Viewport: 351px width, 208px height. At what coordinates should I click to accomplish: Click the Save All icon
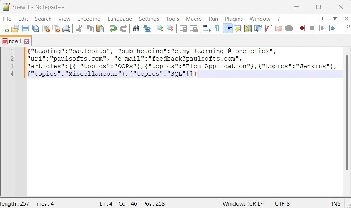tap(36, 28)
